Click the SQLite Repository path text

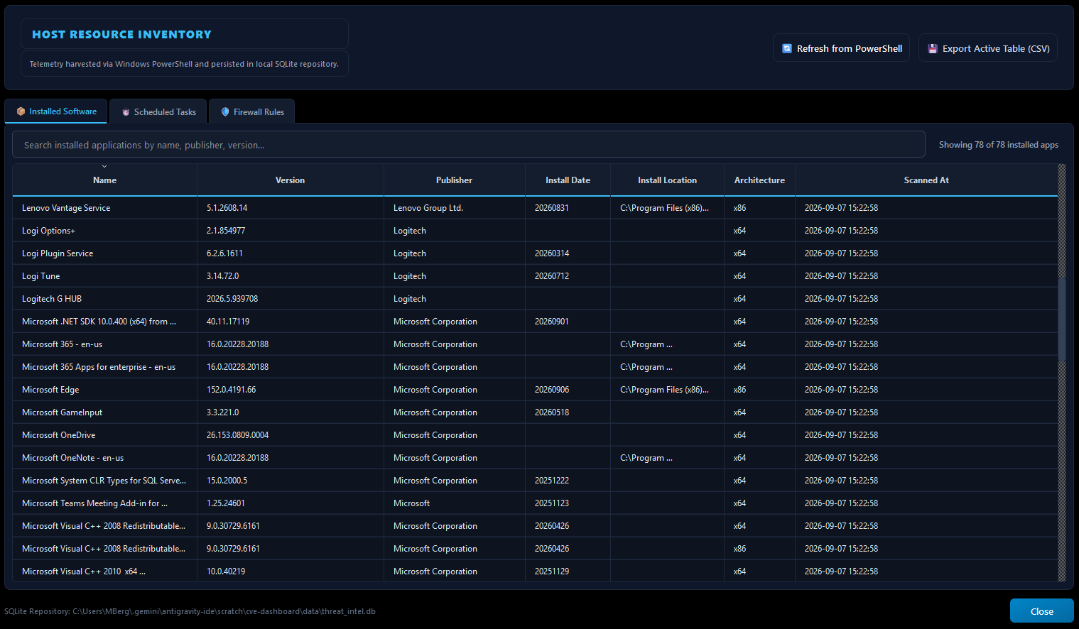click(x=190, y=611)
